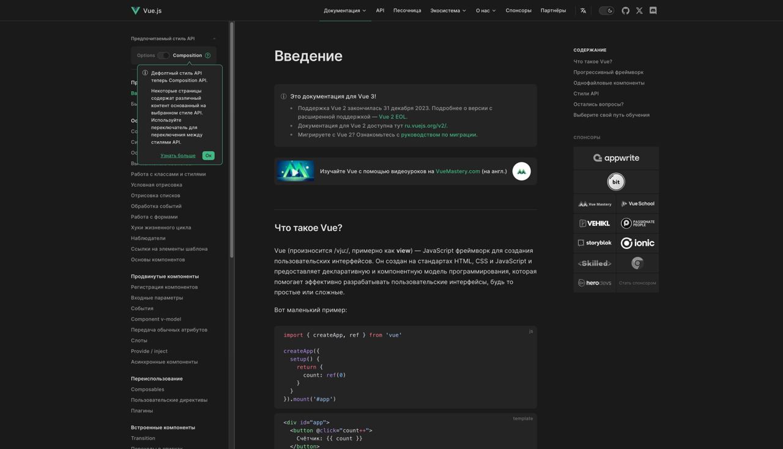Viewport: 783px width, 449px height.
Task: Open the API nav item
Action: click(x=380, y=10)
